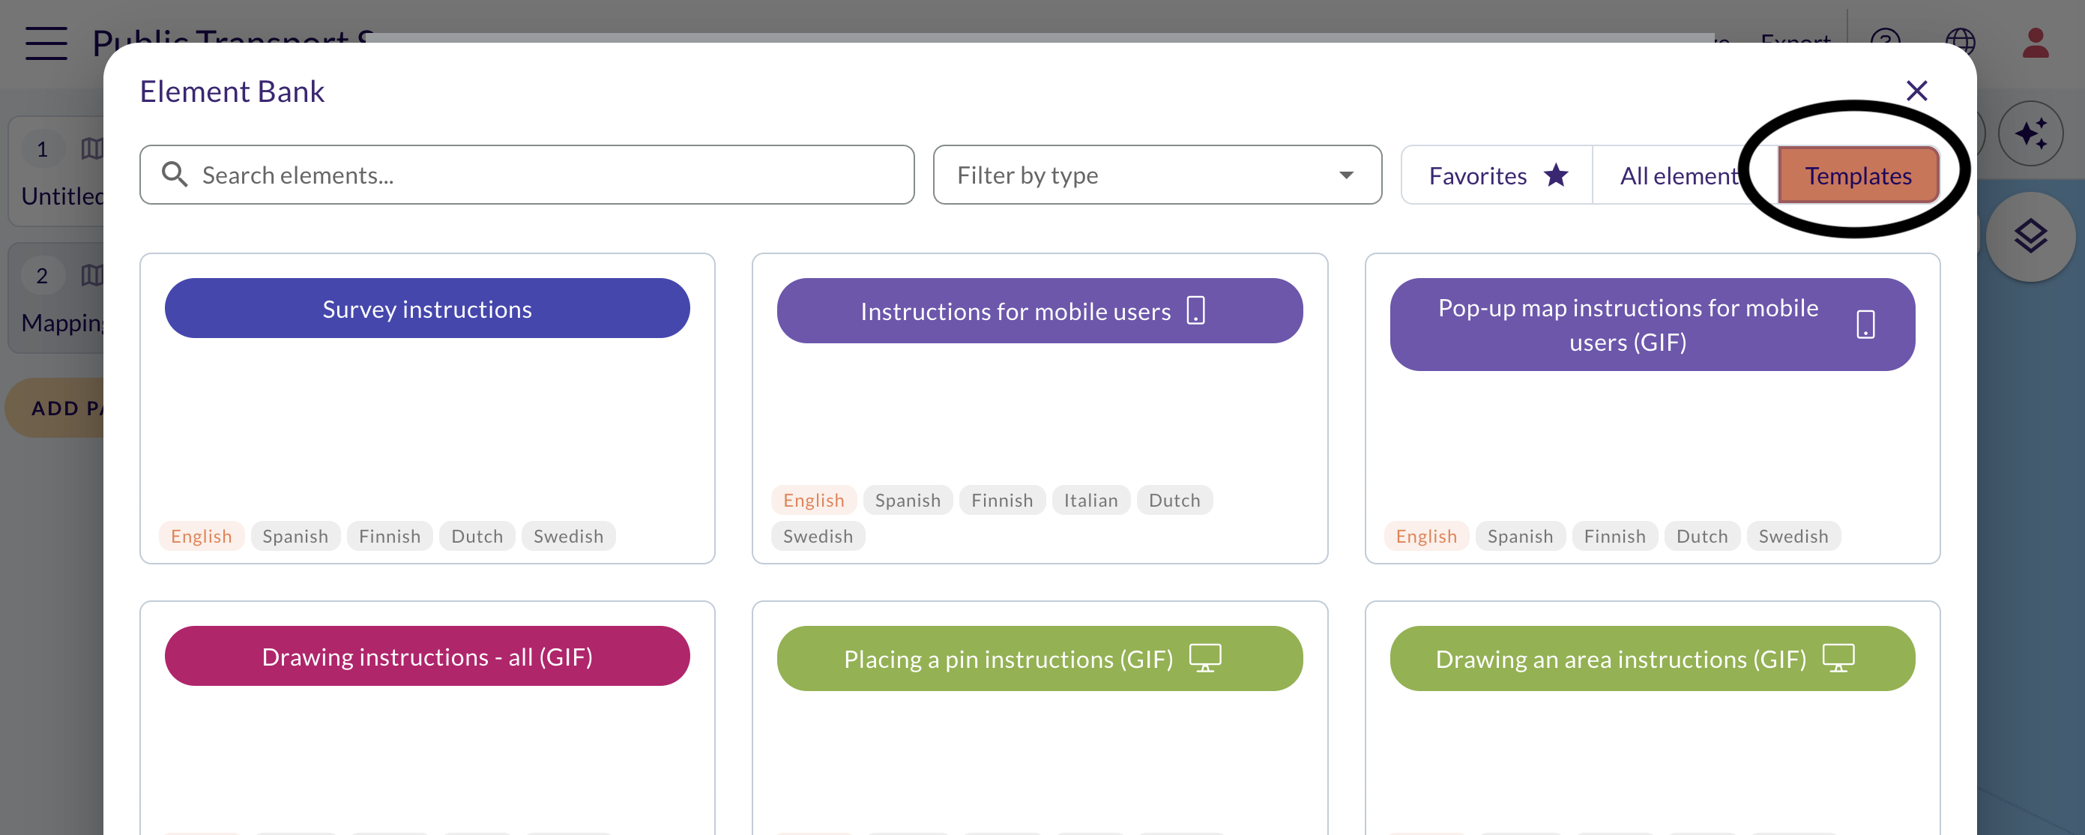
Task: Open Pop-up map instructions for mobile template
Action: point(1652,325)
